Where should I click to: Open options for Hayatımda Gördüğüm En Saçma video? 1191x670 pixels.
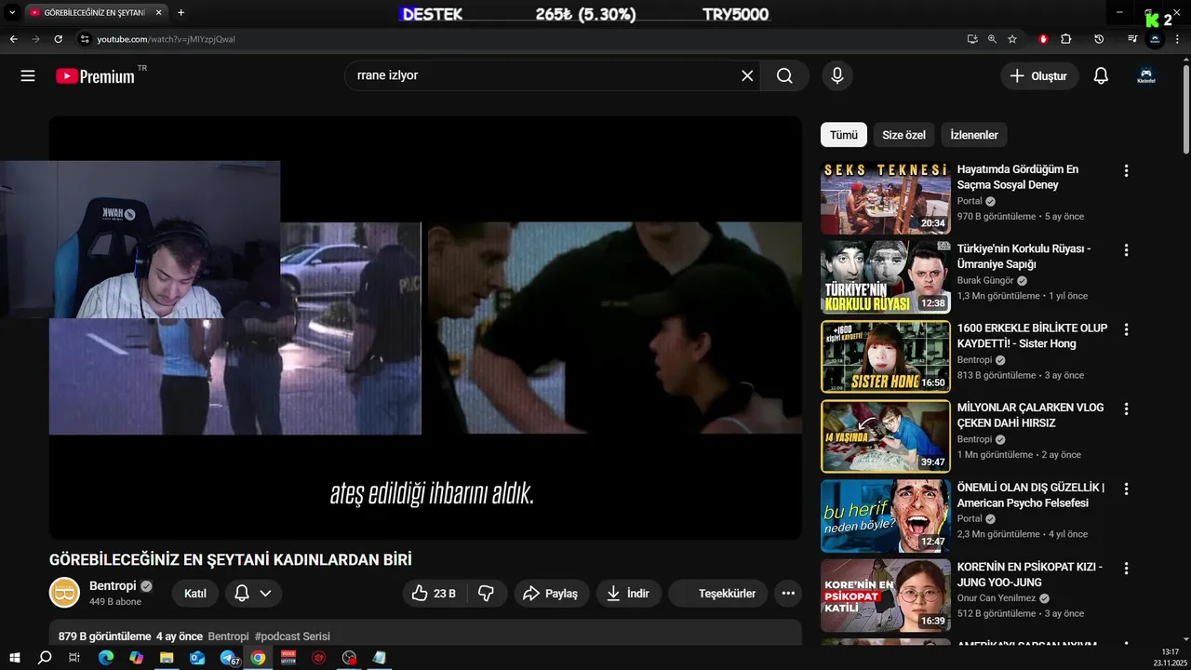pyautogui.click(x=1126, y=170)
